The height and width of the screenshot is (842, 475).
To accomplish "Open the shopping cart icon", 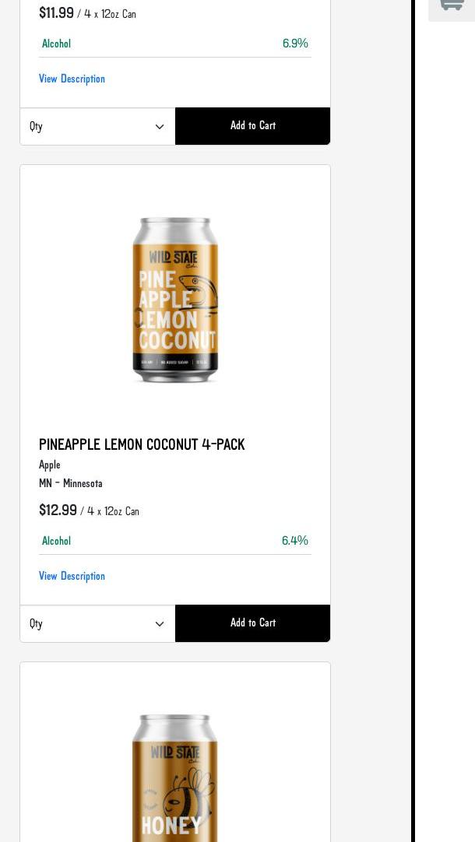I will 452,6.
